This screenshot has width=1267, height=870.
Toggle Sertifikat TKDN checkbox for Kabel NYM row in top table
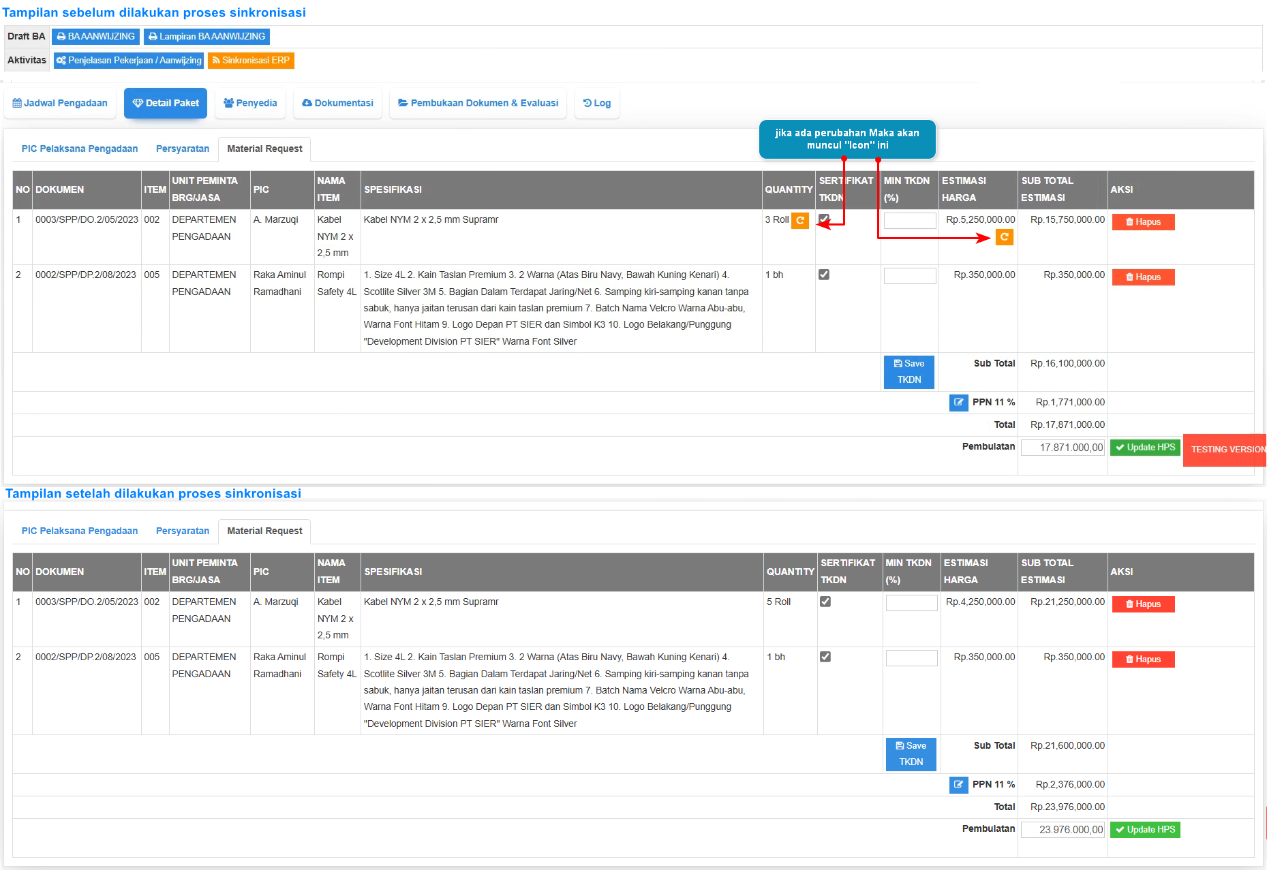click(x=824, y=219)
